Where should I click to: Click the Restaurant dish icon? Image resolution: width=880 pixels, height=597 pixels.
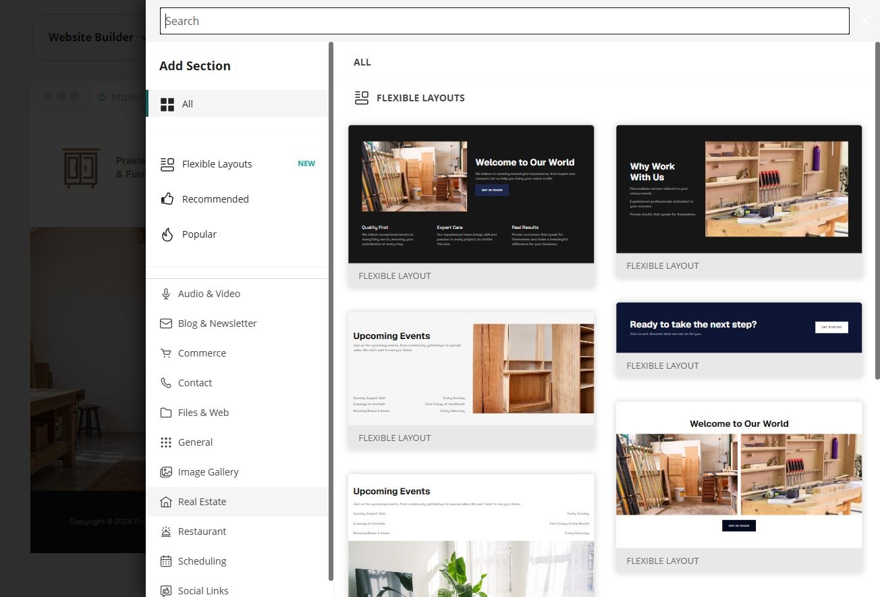coord(166,531)
